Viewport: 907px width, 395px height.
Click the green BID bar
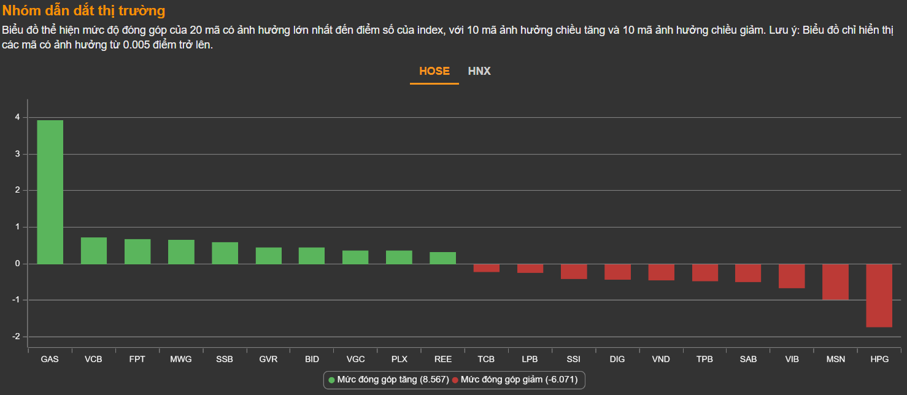pos(312,256)
